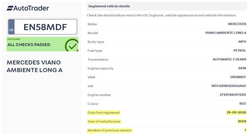Open the Registered vehicle details header
Image resolution: width=250 pixels, height=134 pixels.
167,6
